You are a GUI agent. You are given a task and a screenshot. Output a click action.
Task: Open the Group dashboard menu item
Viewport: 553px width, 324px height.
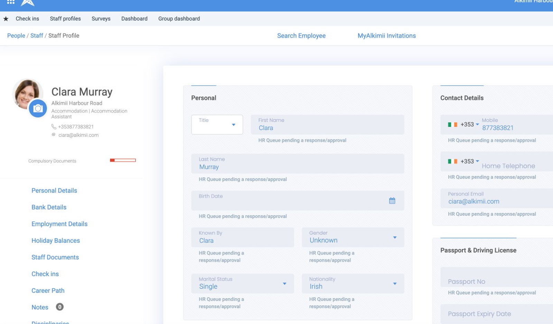coord(179,19)
